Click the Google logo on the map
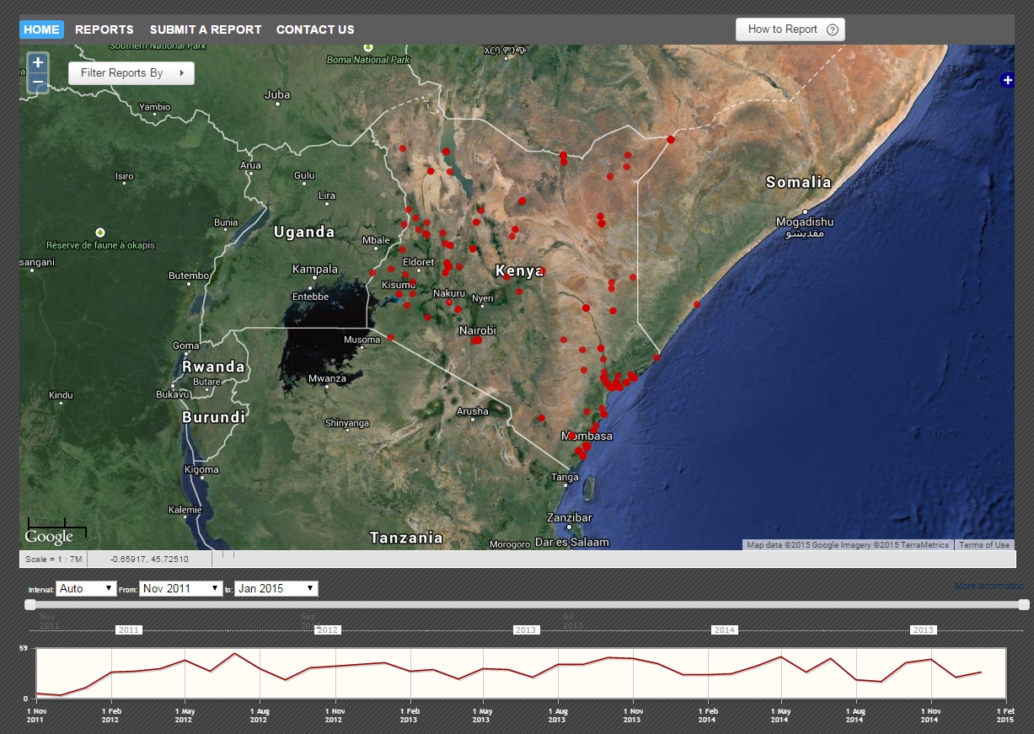The width and height of the screenshot is (1034, 734). click(x=49, y=537)
